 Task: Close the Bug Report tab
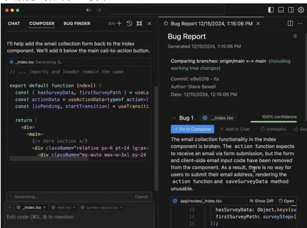point(258,24)
